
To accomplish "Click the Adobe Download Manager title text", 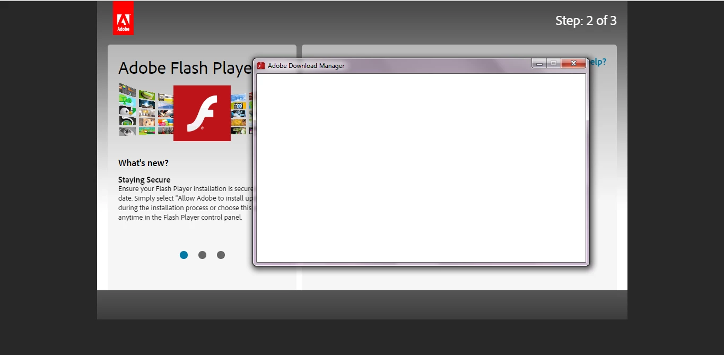I will pos(306,66).
